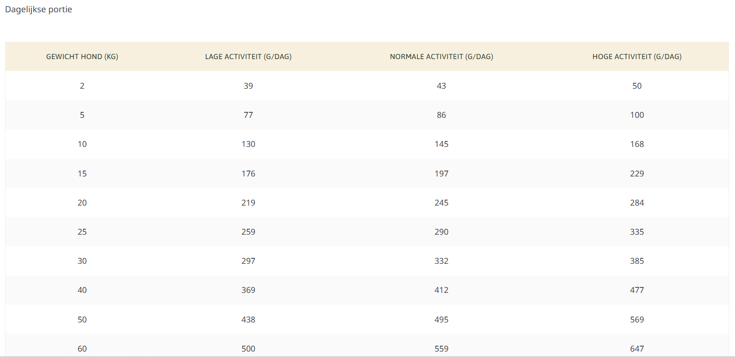Select the 647 high activity value

point(637,349)
